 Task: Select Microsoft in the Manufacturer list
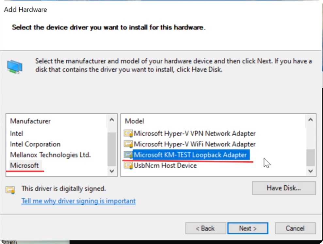point(24,165)
